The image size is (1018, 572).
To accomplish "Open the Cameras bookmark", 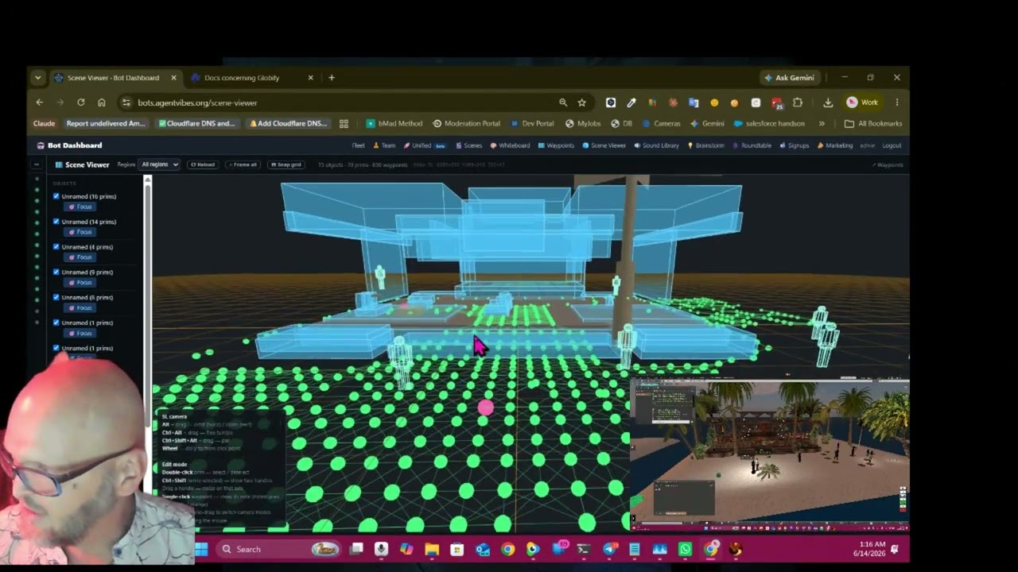I will [x=660, y=124].
